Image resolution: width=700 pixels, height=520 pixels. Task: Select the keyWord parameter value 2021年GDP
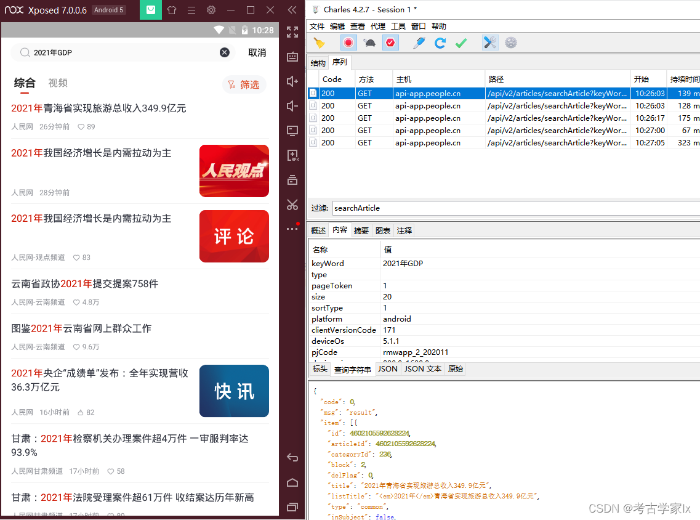(403, 264)
